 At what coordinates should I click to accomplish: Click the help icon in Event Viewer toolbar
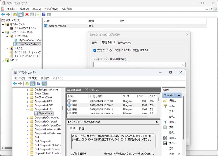point(39,83)
